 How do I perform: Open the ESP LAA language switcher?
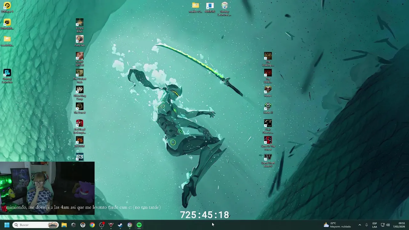374,225
